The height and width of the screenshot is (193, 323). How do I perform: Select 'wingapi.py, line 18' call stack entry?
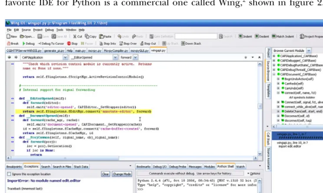(292, 142)
